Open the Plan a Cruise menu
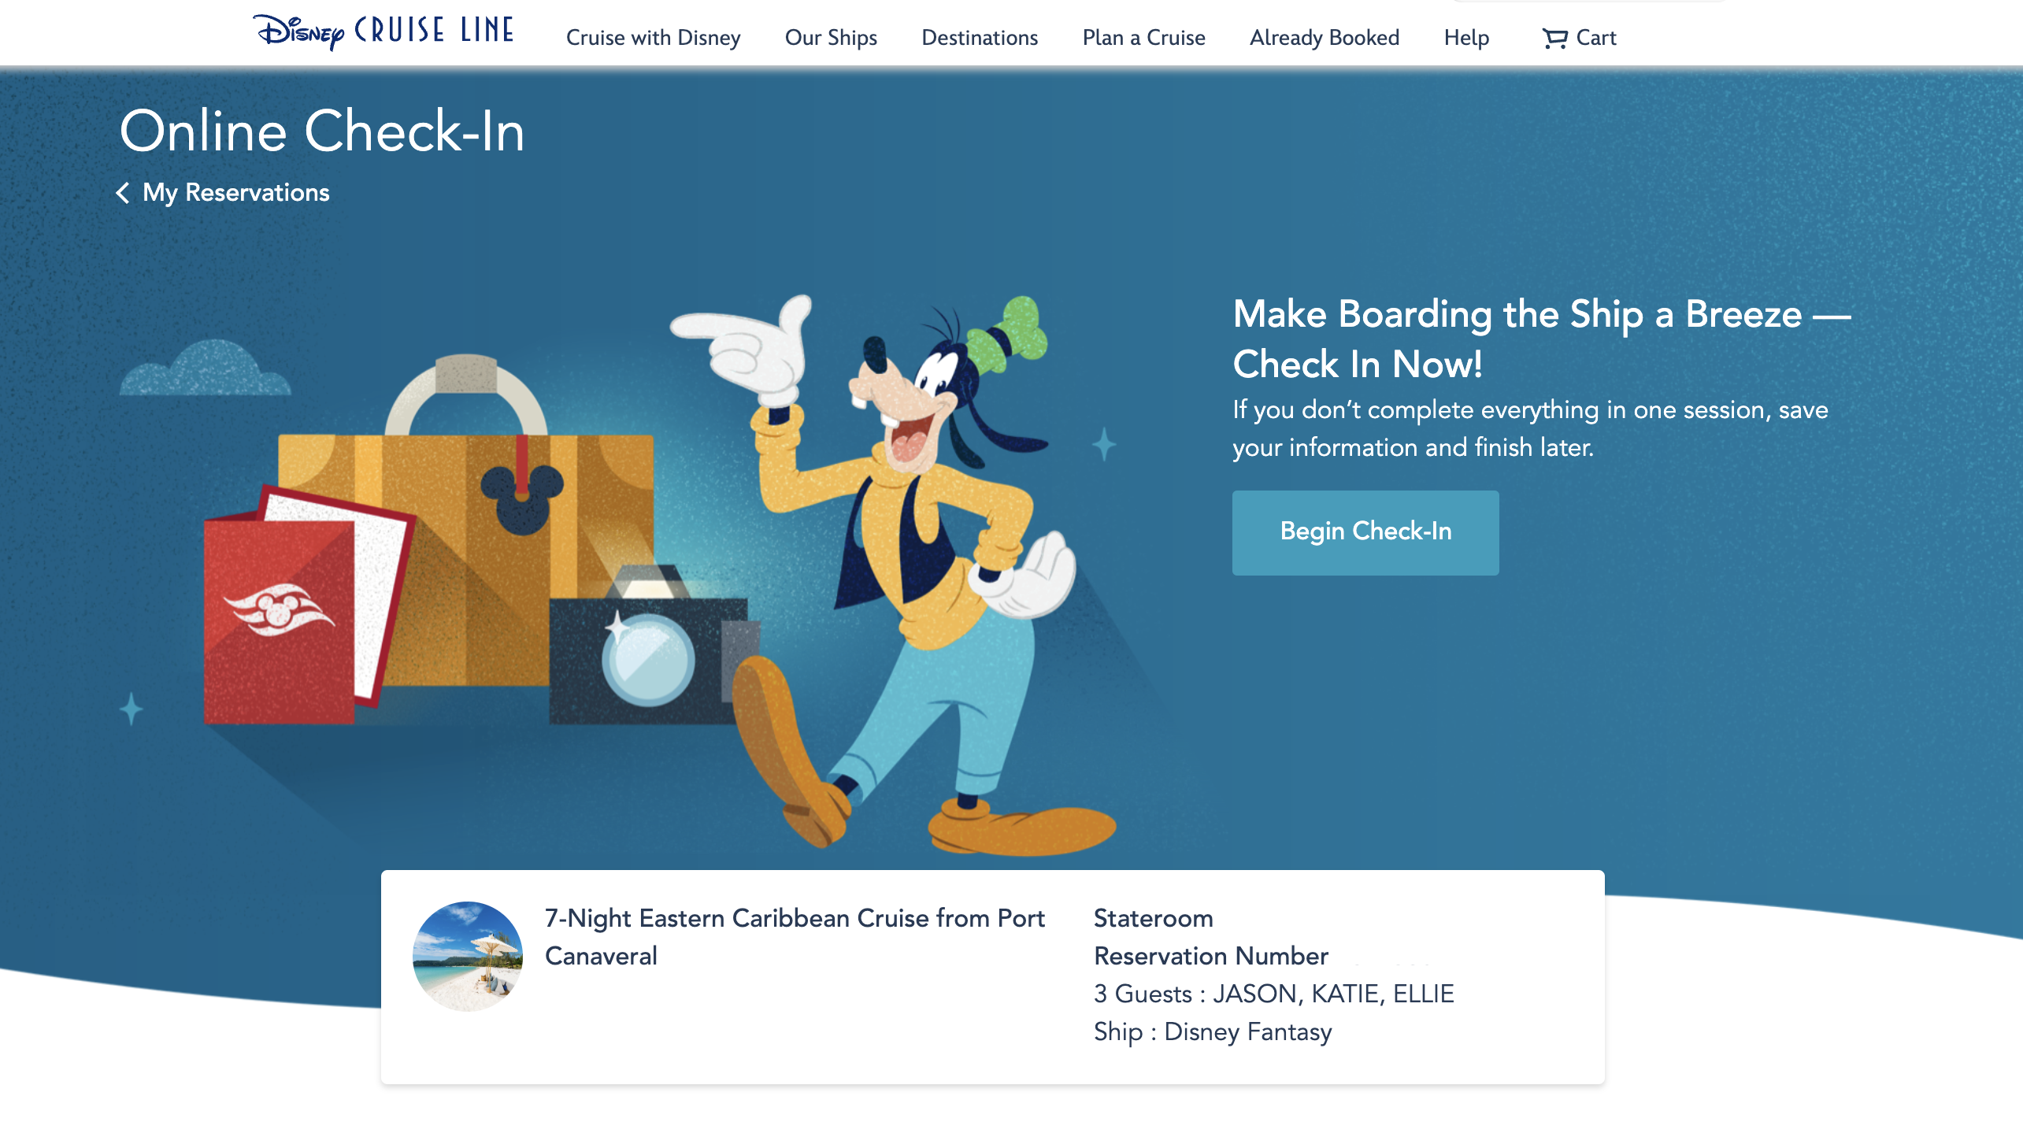This screenshot has width=2023, height=1122. [1143, 38]
